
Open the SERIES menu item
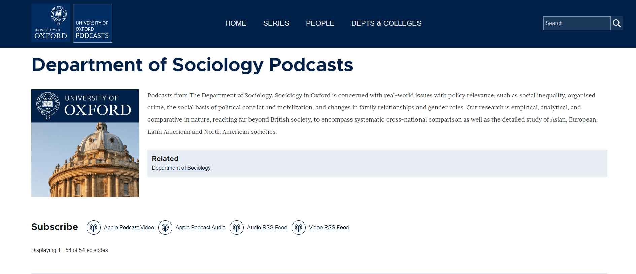[x=276, y=23]
